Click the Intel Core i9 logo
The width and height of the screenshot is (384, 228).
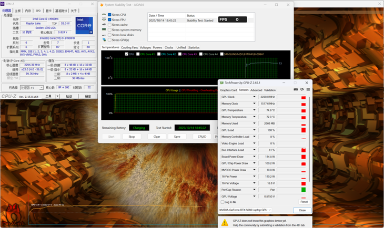click(x=84, y=25)
